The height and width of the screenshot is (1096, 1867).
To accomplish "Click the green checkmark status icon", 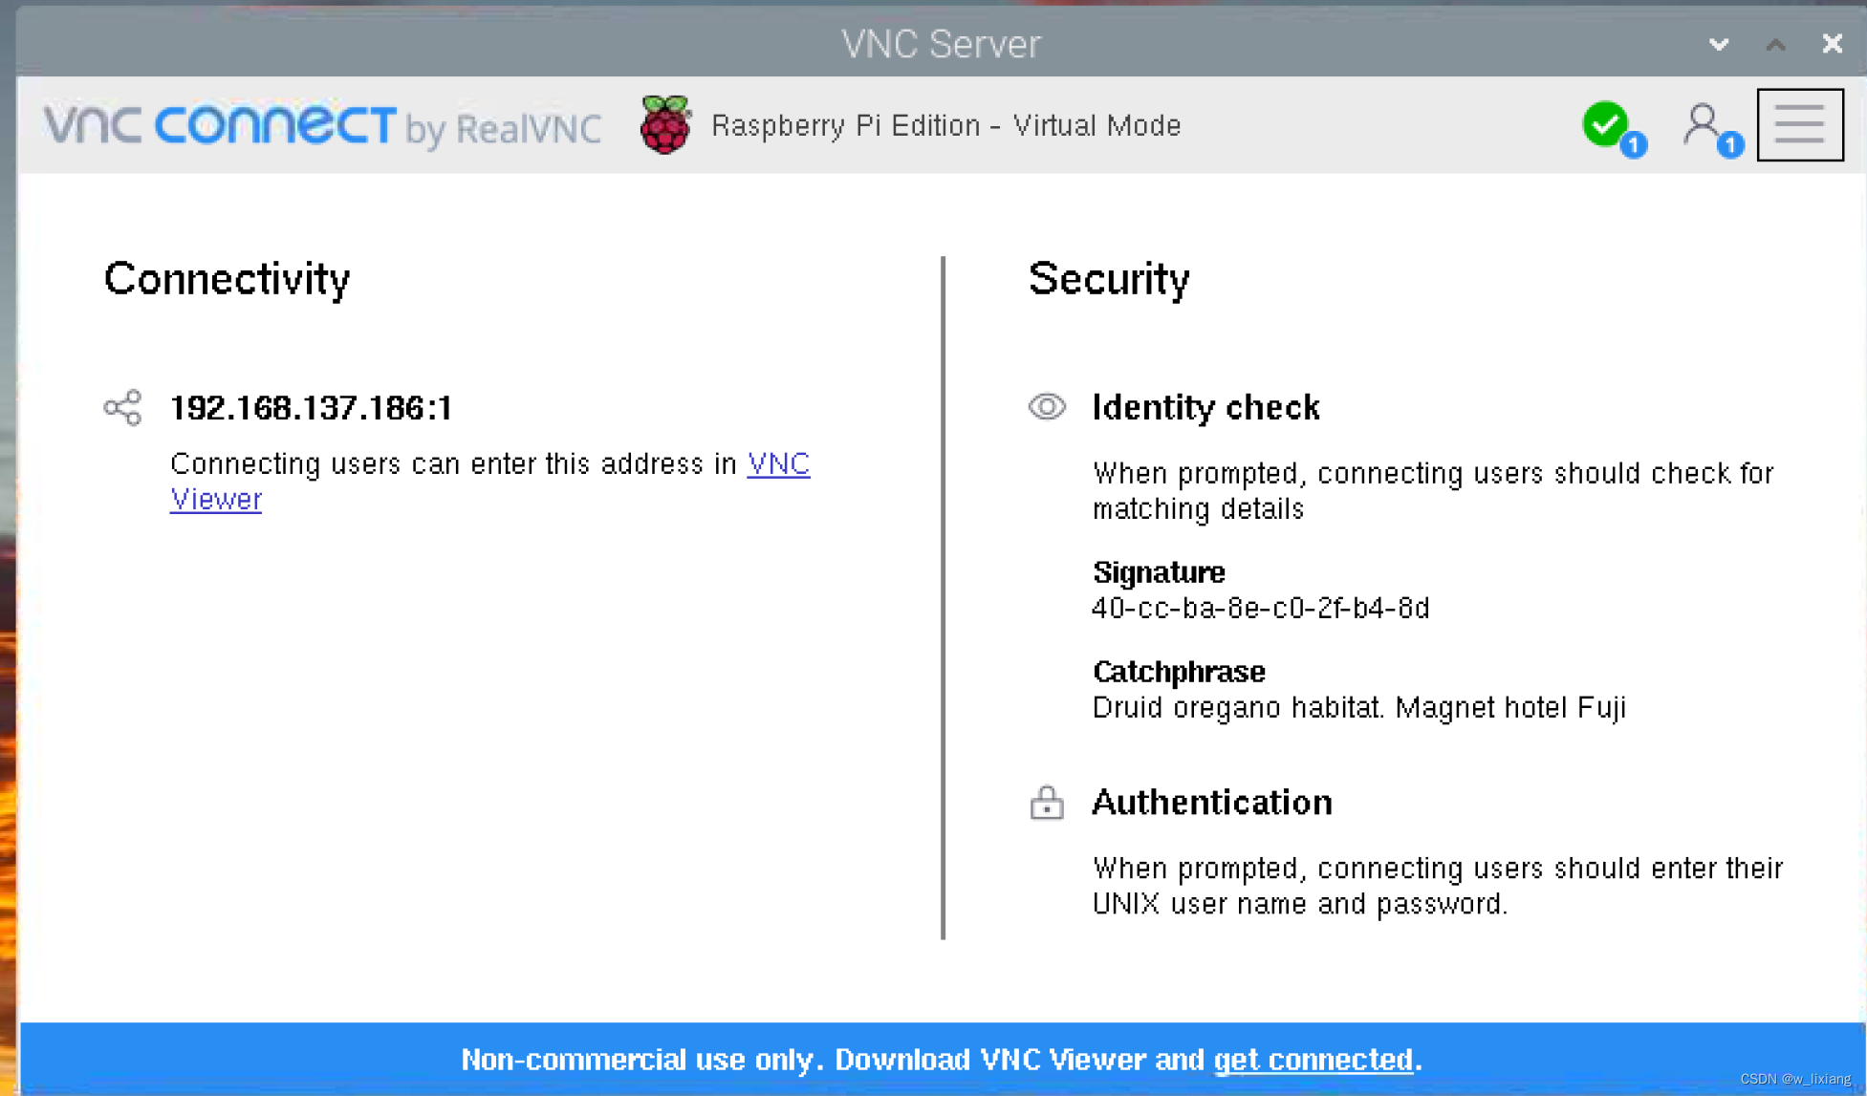I will [1607, 124].
